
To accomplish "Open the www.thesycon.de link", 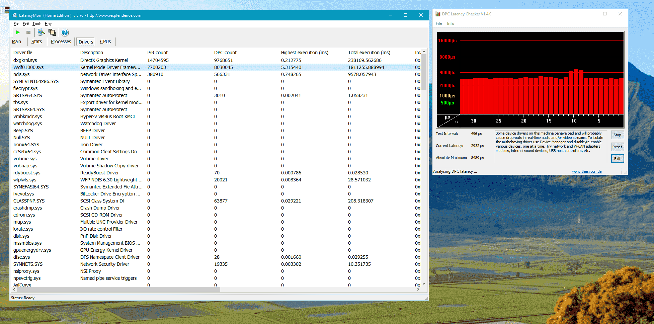I will (587, 171).
